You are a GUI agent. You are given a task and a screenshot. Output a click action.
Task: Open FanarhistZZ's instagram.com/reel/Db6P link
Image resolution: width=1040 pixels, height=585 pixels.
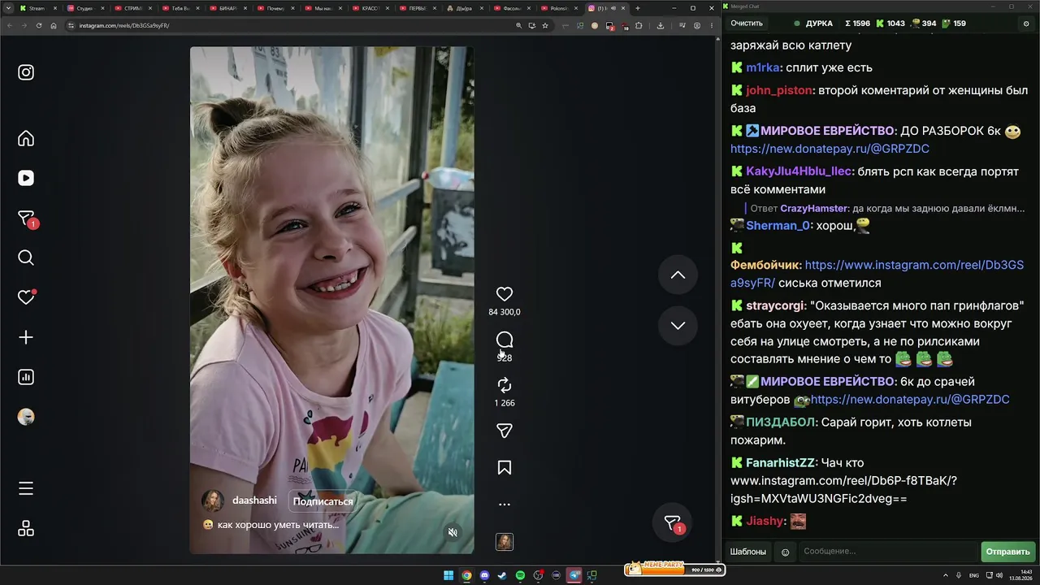click(x=843, y=489)
